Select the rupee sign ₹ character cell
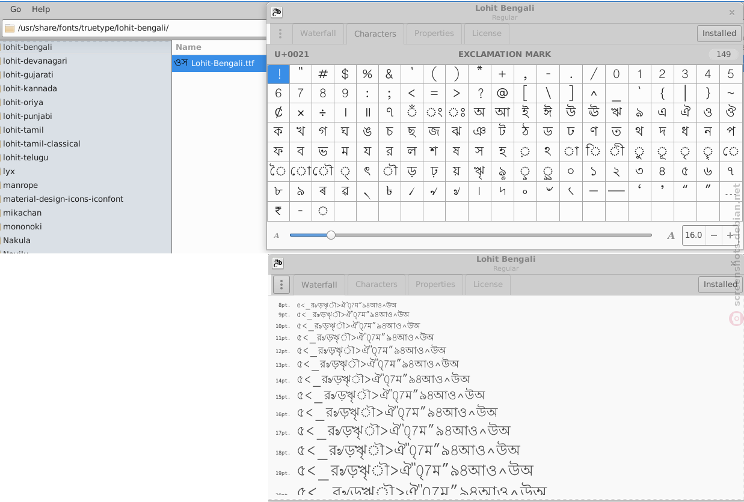This screenshot has height=502, width=744. pyautogui.click(x=278, y=211)
